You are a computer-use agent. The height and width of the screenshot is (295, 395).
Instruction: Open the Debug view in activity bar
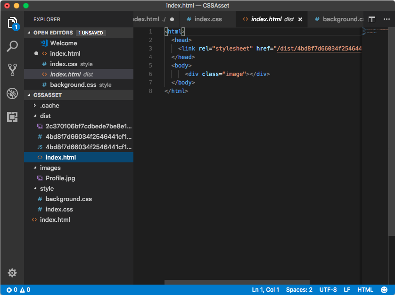tap(12, 93)
